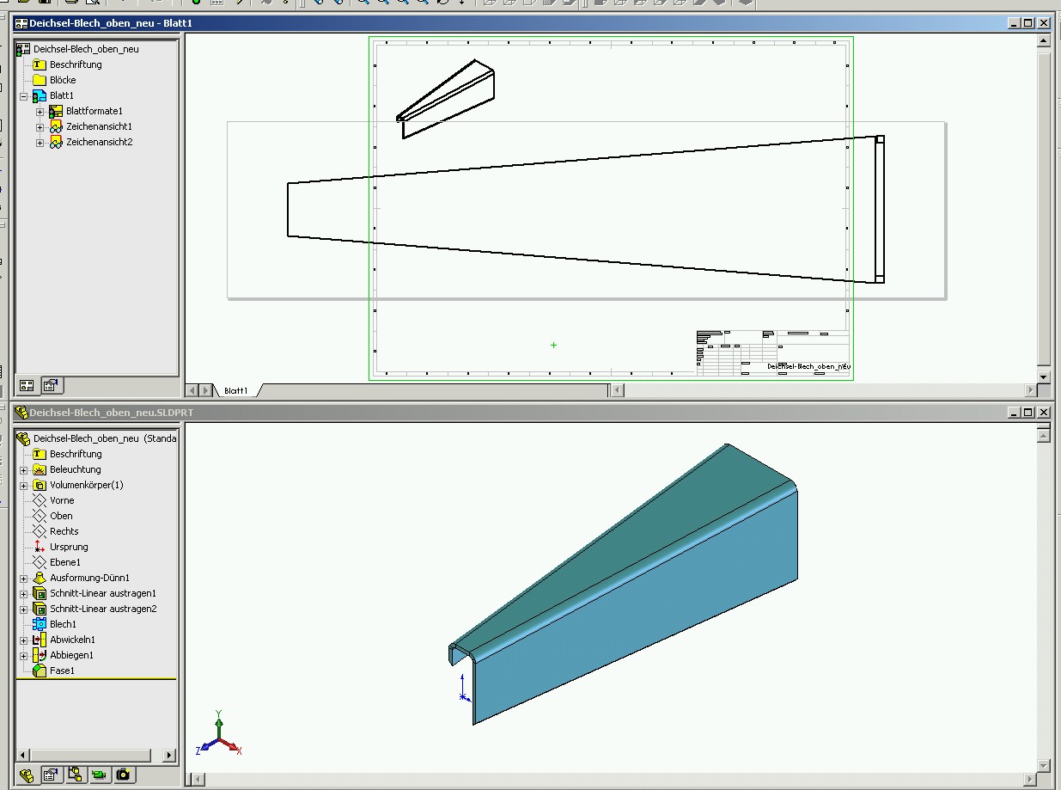The height and width of the screenshot is (790, 1061).
Task: Select the Blatt1 sheet tab
Action: [235, 390]
